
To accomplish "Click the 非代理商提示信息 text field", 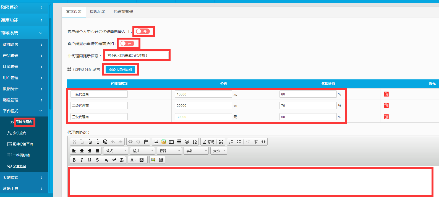I will (x=137, y=56).
